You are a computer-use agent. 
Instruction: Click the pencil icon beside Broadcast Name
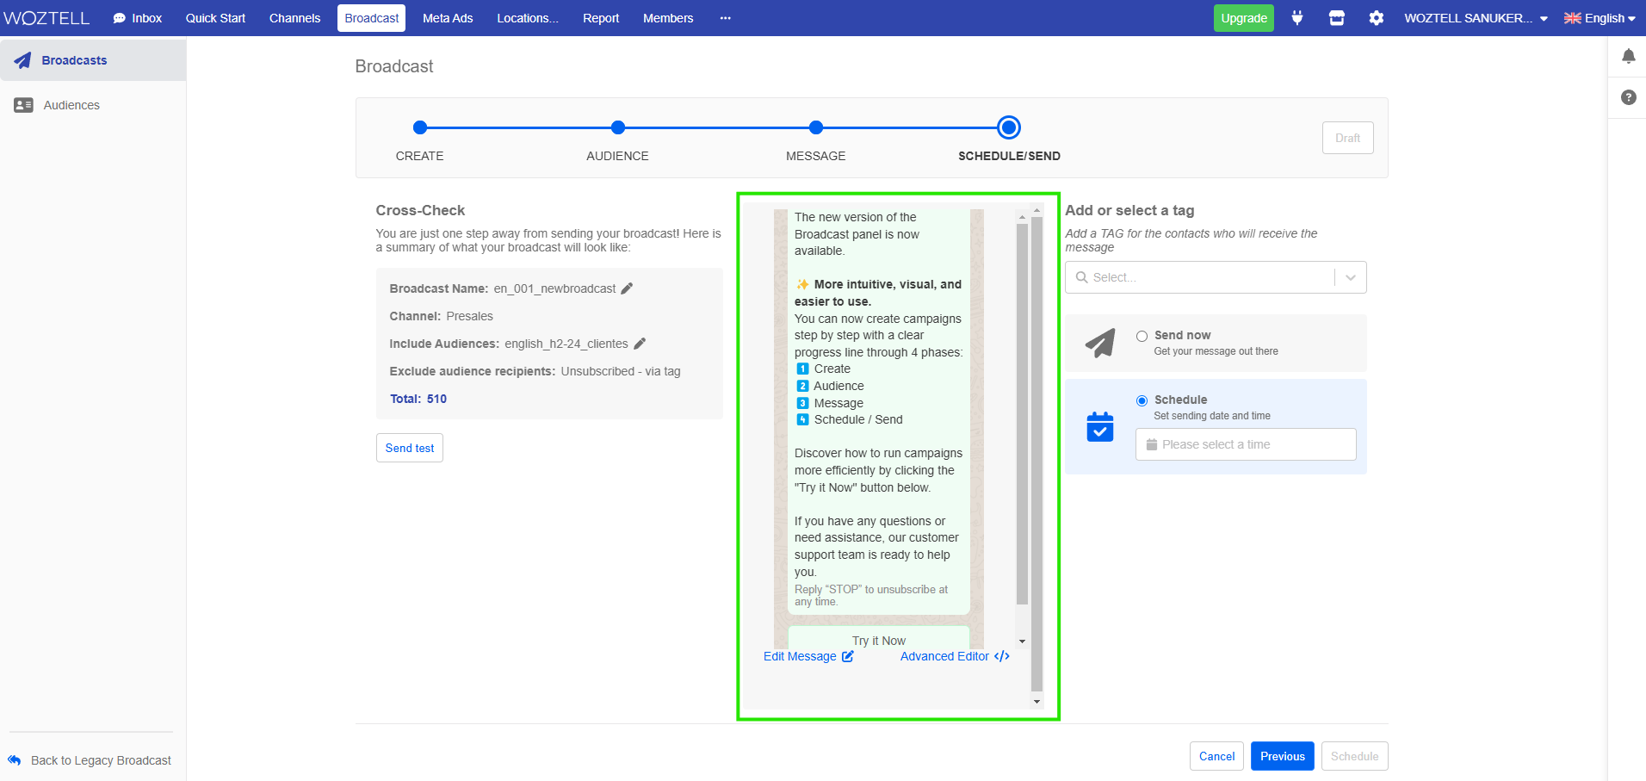pos(627,288)
